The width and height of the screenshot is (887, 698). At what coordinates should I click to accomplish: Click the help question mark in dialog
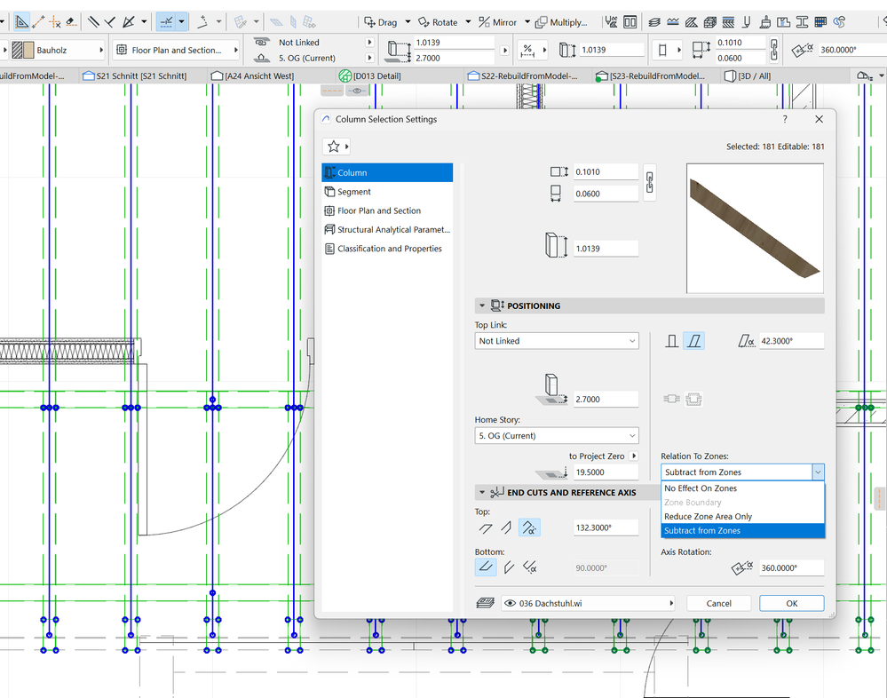[784, 119]
